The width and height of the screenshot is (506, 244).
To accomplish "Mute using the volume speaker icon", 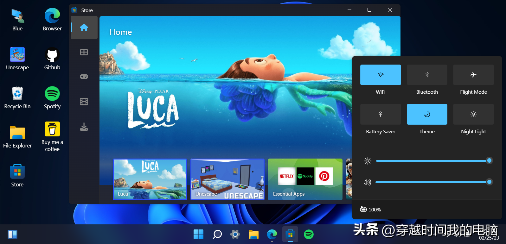I will 367,182.
